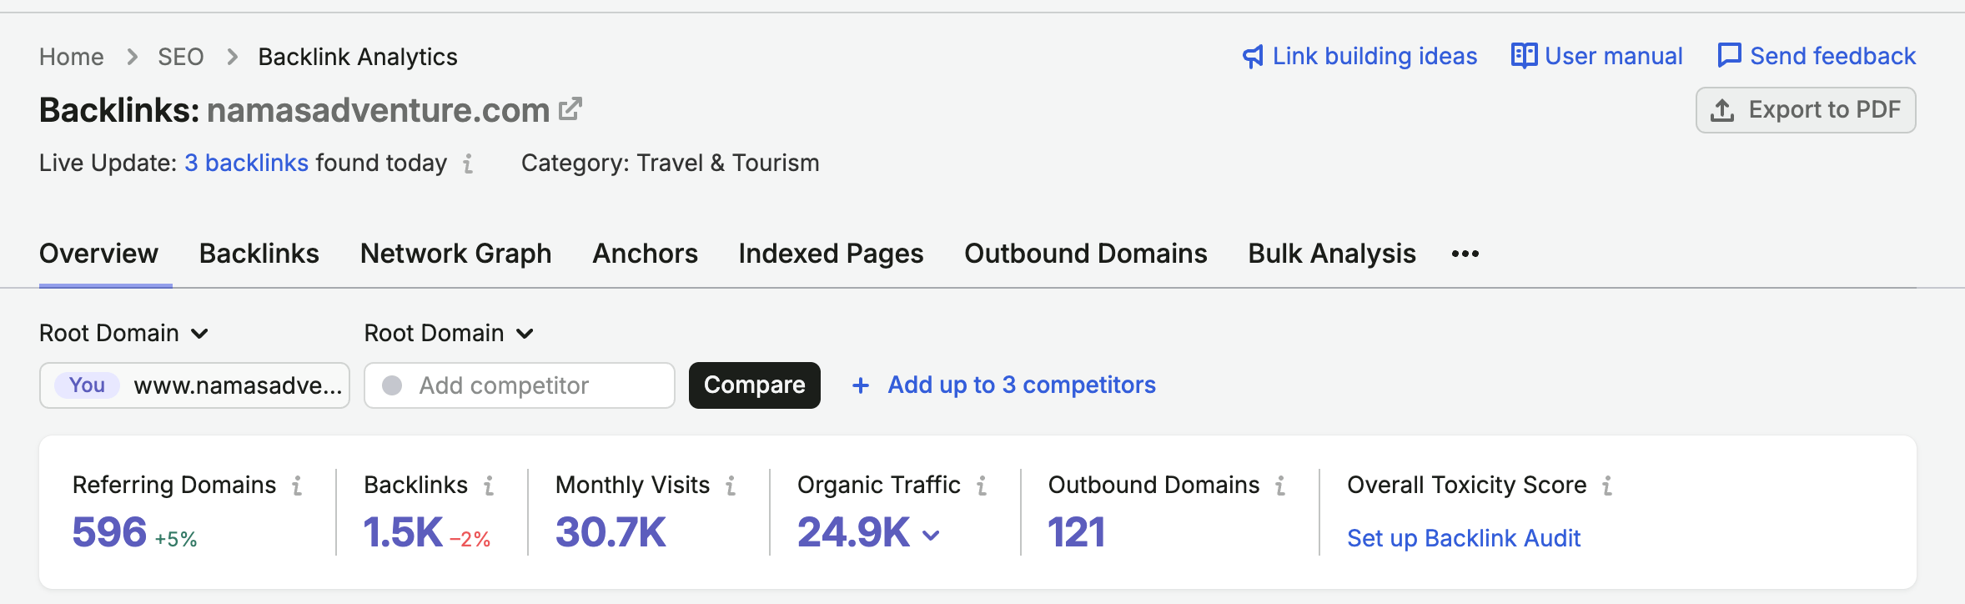Screen dimensions: 1965x604
Task: Click Category: Travel & Tourism text
Action: click(671, 163)
